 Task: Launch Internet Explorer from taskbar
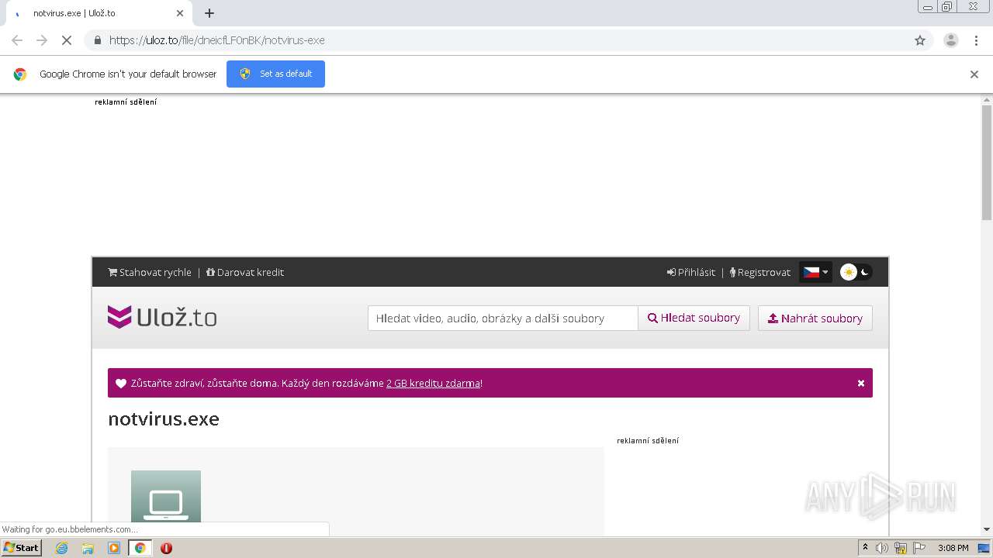point(62,548)
